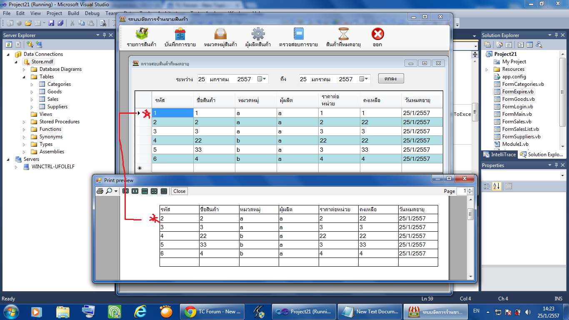Open the zoom magnifier in Print preview
The width and height of the screenshot is (569, 320).
(x=109, y=191)
